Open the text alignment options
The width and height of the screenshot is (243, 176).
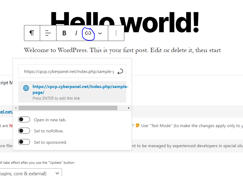coord(48,33)
